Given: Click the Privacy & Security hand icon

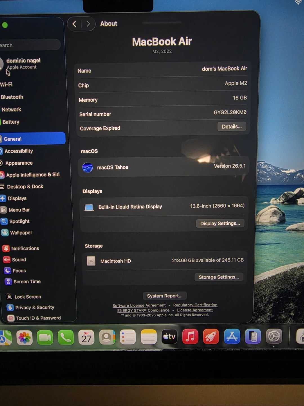Looking at the screenshot, I should 10,307.
